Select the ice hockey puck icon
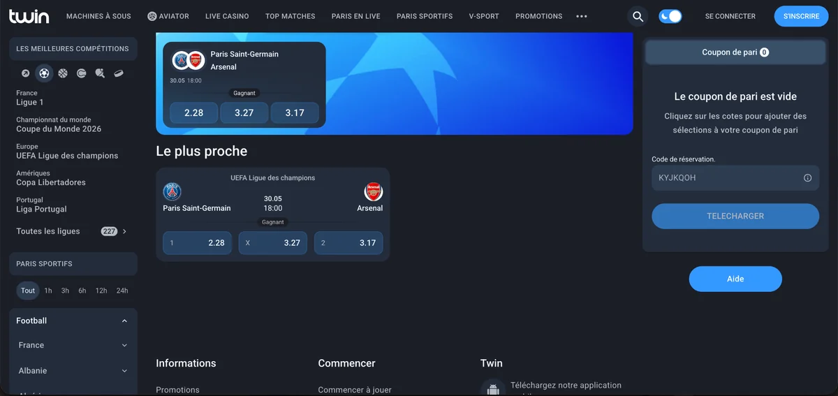Screen dimensions: 838x396 point(119,73)
